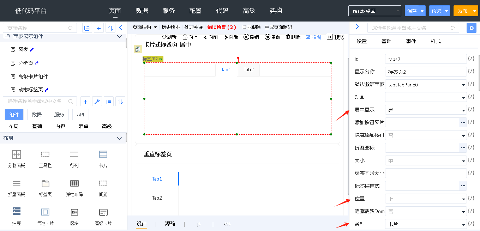480x231 pixels.
Task: Collapse the 布局 section
Action: (x=119, y=138)
